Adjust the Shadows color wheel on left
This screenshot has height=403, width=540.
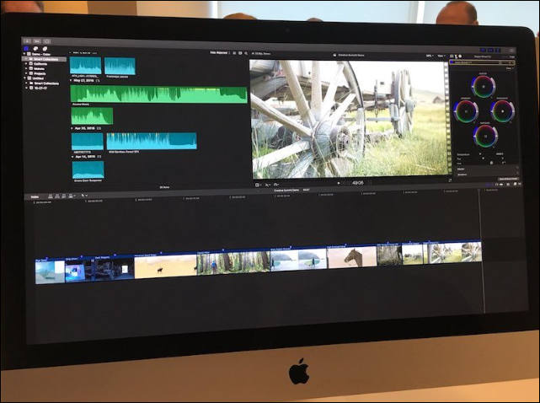(465, 110)
